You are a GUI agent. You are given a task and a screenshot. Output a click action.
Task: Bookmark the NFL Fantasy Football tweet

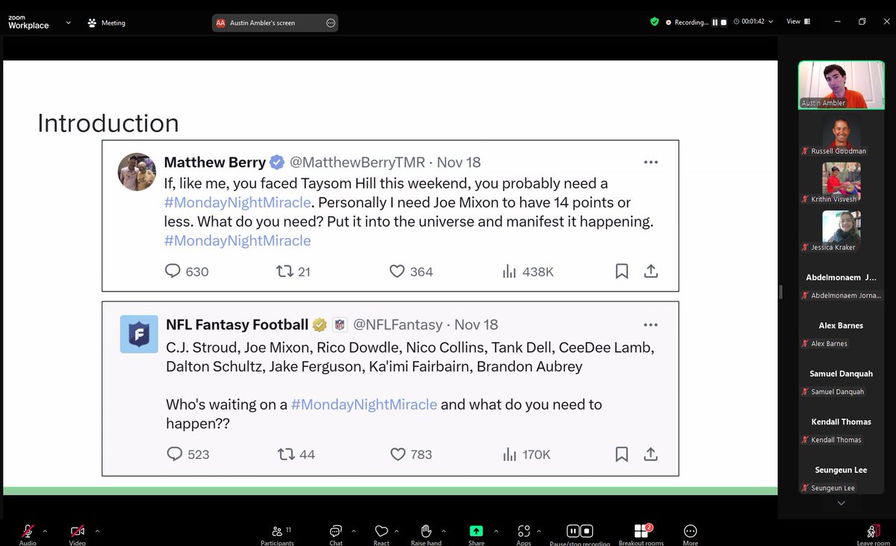point(621,454)
